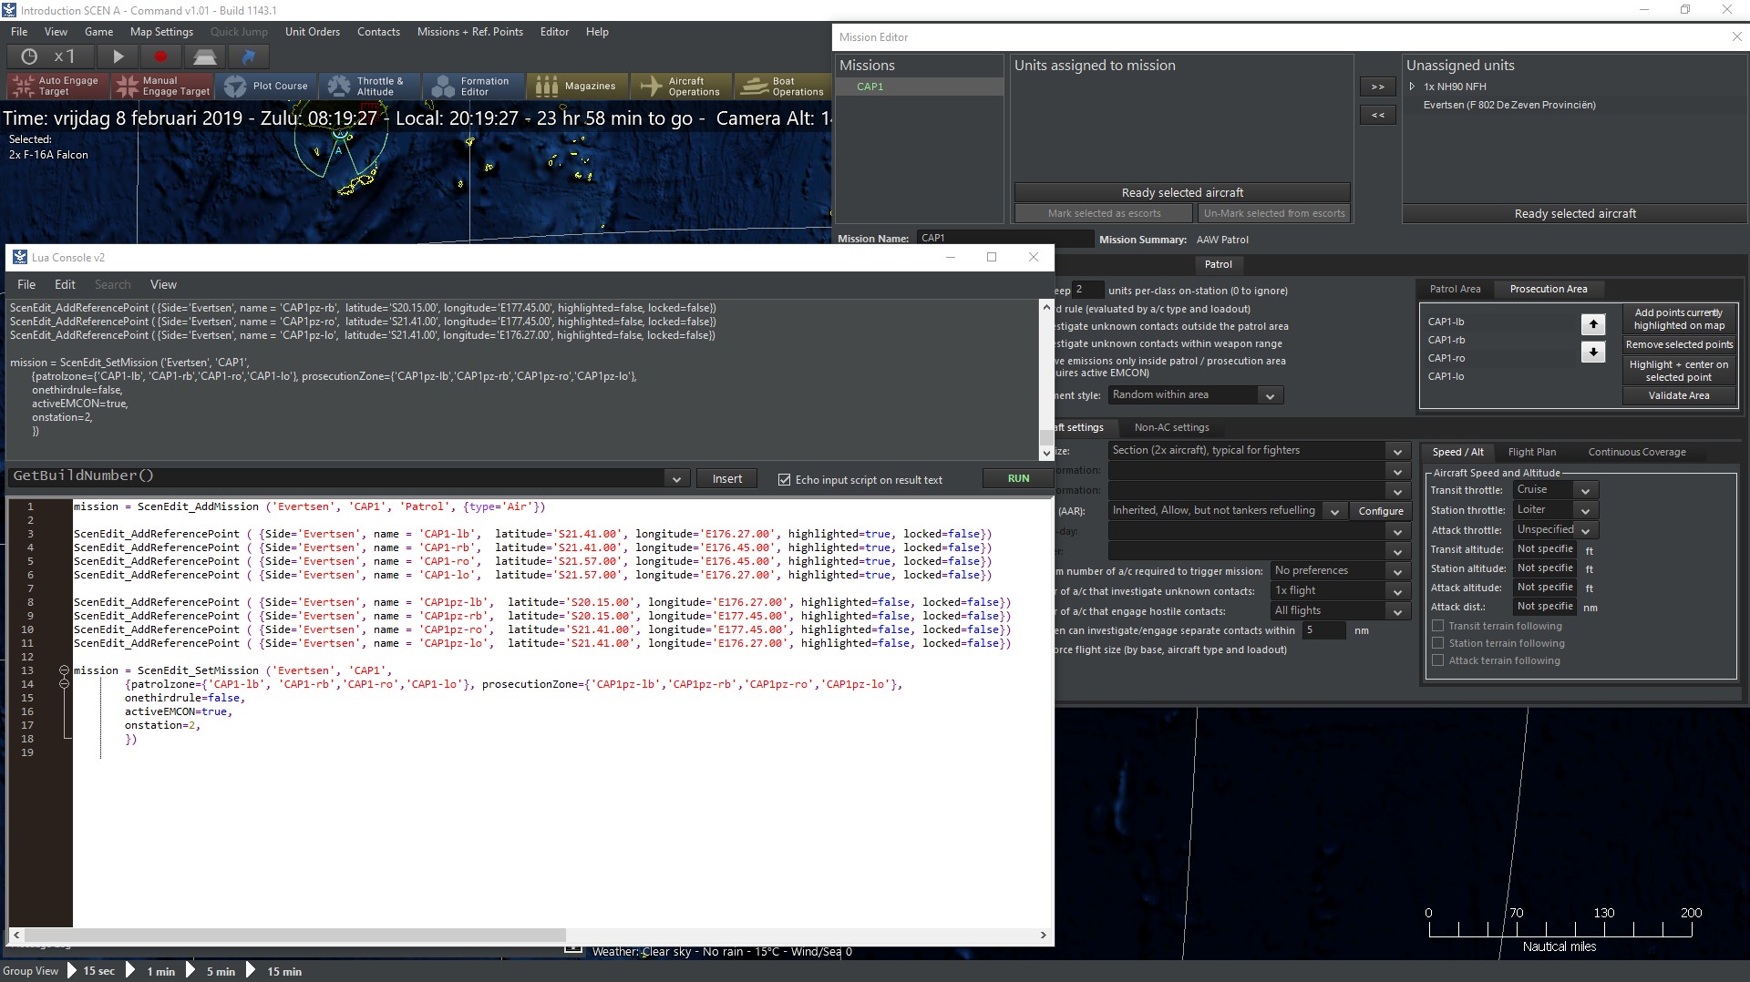This screenshot has width=1750, height=982.
Task: Select Evertsen unit in Unassigned units
Action: click(x=1509, y=105)
